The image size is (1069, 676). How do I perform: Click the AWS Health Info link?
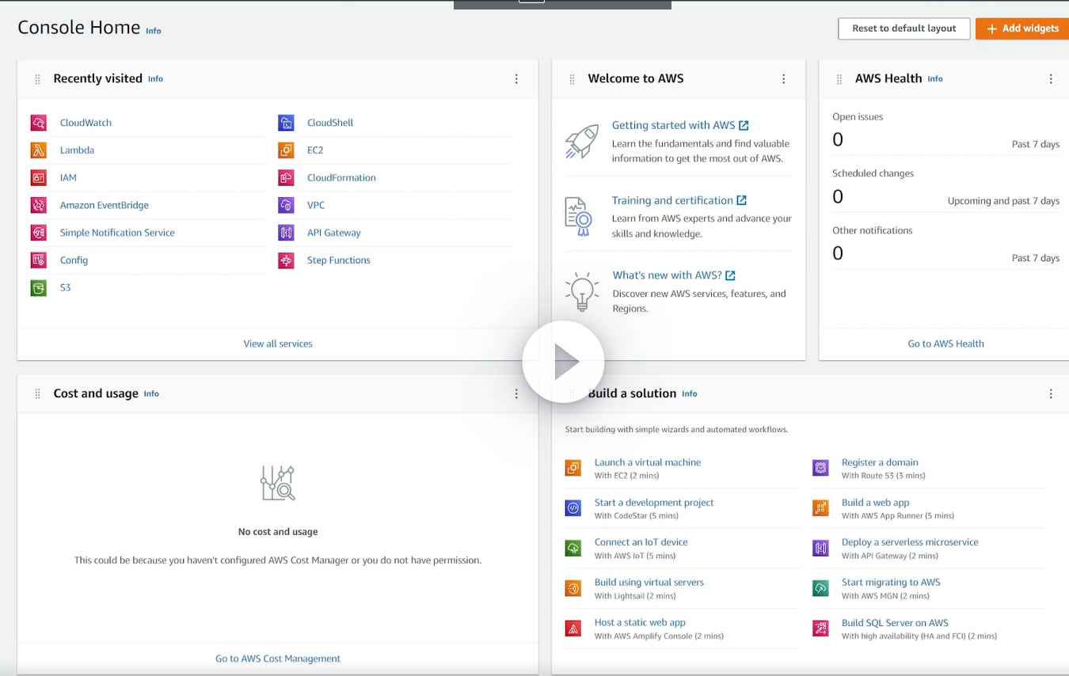[935, 79]
